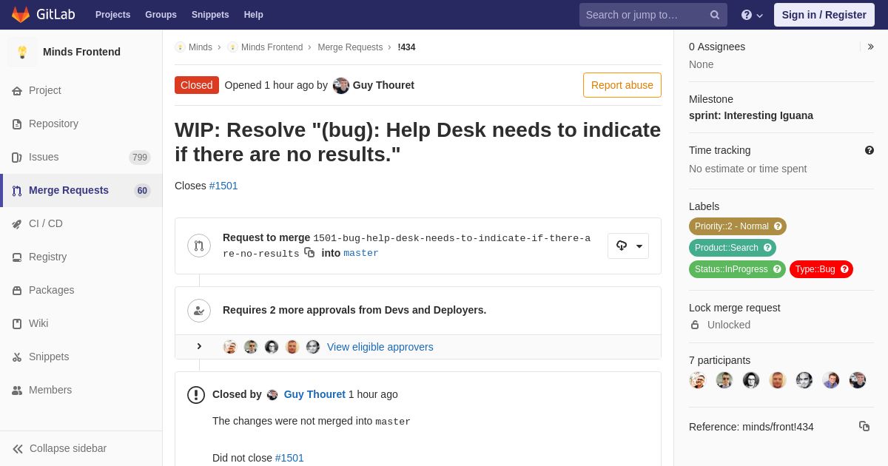This screenshot has width=888, height=466.
Task: Click the Minds breadcrumb link
Action: (x=194, y=47)
